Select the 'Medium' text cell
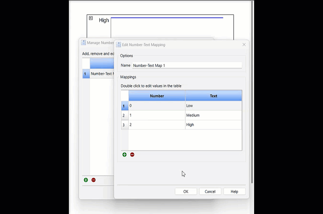The image size is (323, 214). (x=214, y=115)
